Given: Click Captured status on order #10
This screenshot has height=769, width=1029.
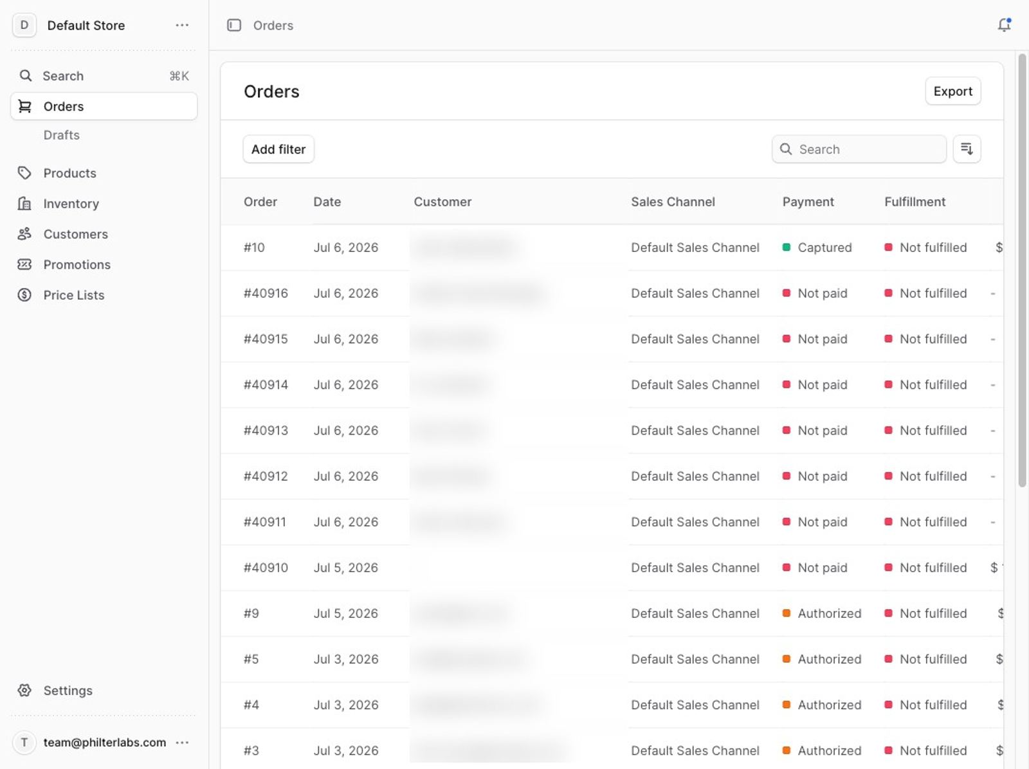Looking at the screenshot, I should click(x=817, y=248).
